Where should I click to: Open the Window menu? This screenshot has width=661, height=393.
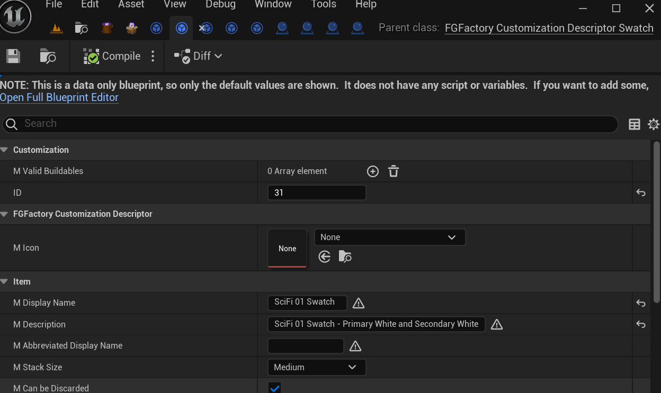tap(273, 5)
